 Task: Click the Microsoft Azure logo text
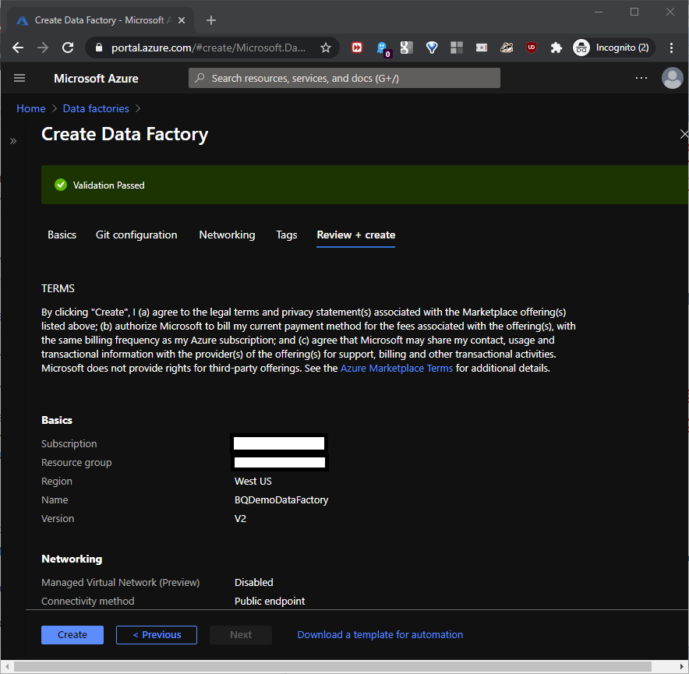pyautogui.click(x=96, y=78)
